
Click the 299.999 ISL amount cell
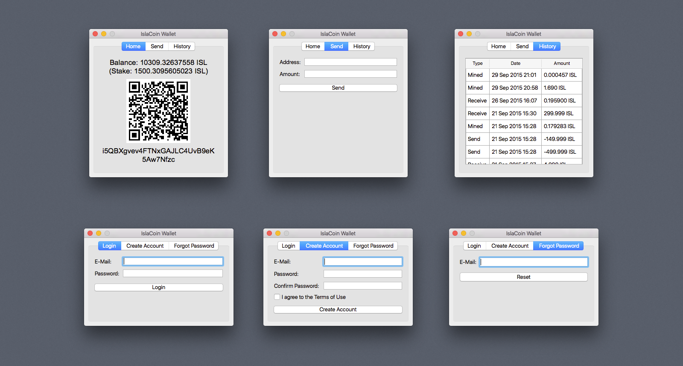click(x=562, y=113)
